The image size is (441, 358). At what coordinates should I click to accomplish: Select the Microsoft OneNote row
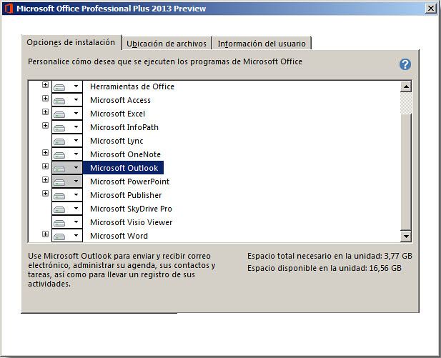tap(125, 154)
